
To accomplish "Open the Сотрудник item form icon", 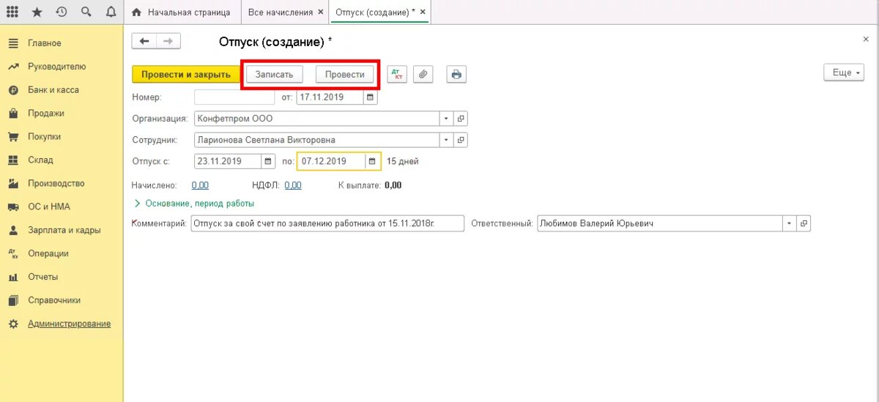I will 461,140.
